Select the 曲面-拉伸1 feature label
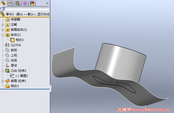 coord(19,81)
